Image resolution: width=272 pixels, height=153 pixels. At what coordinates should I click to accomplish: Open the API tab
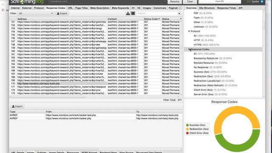click(x=241, y=8)
